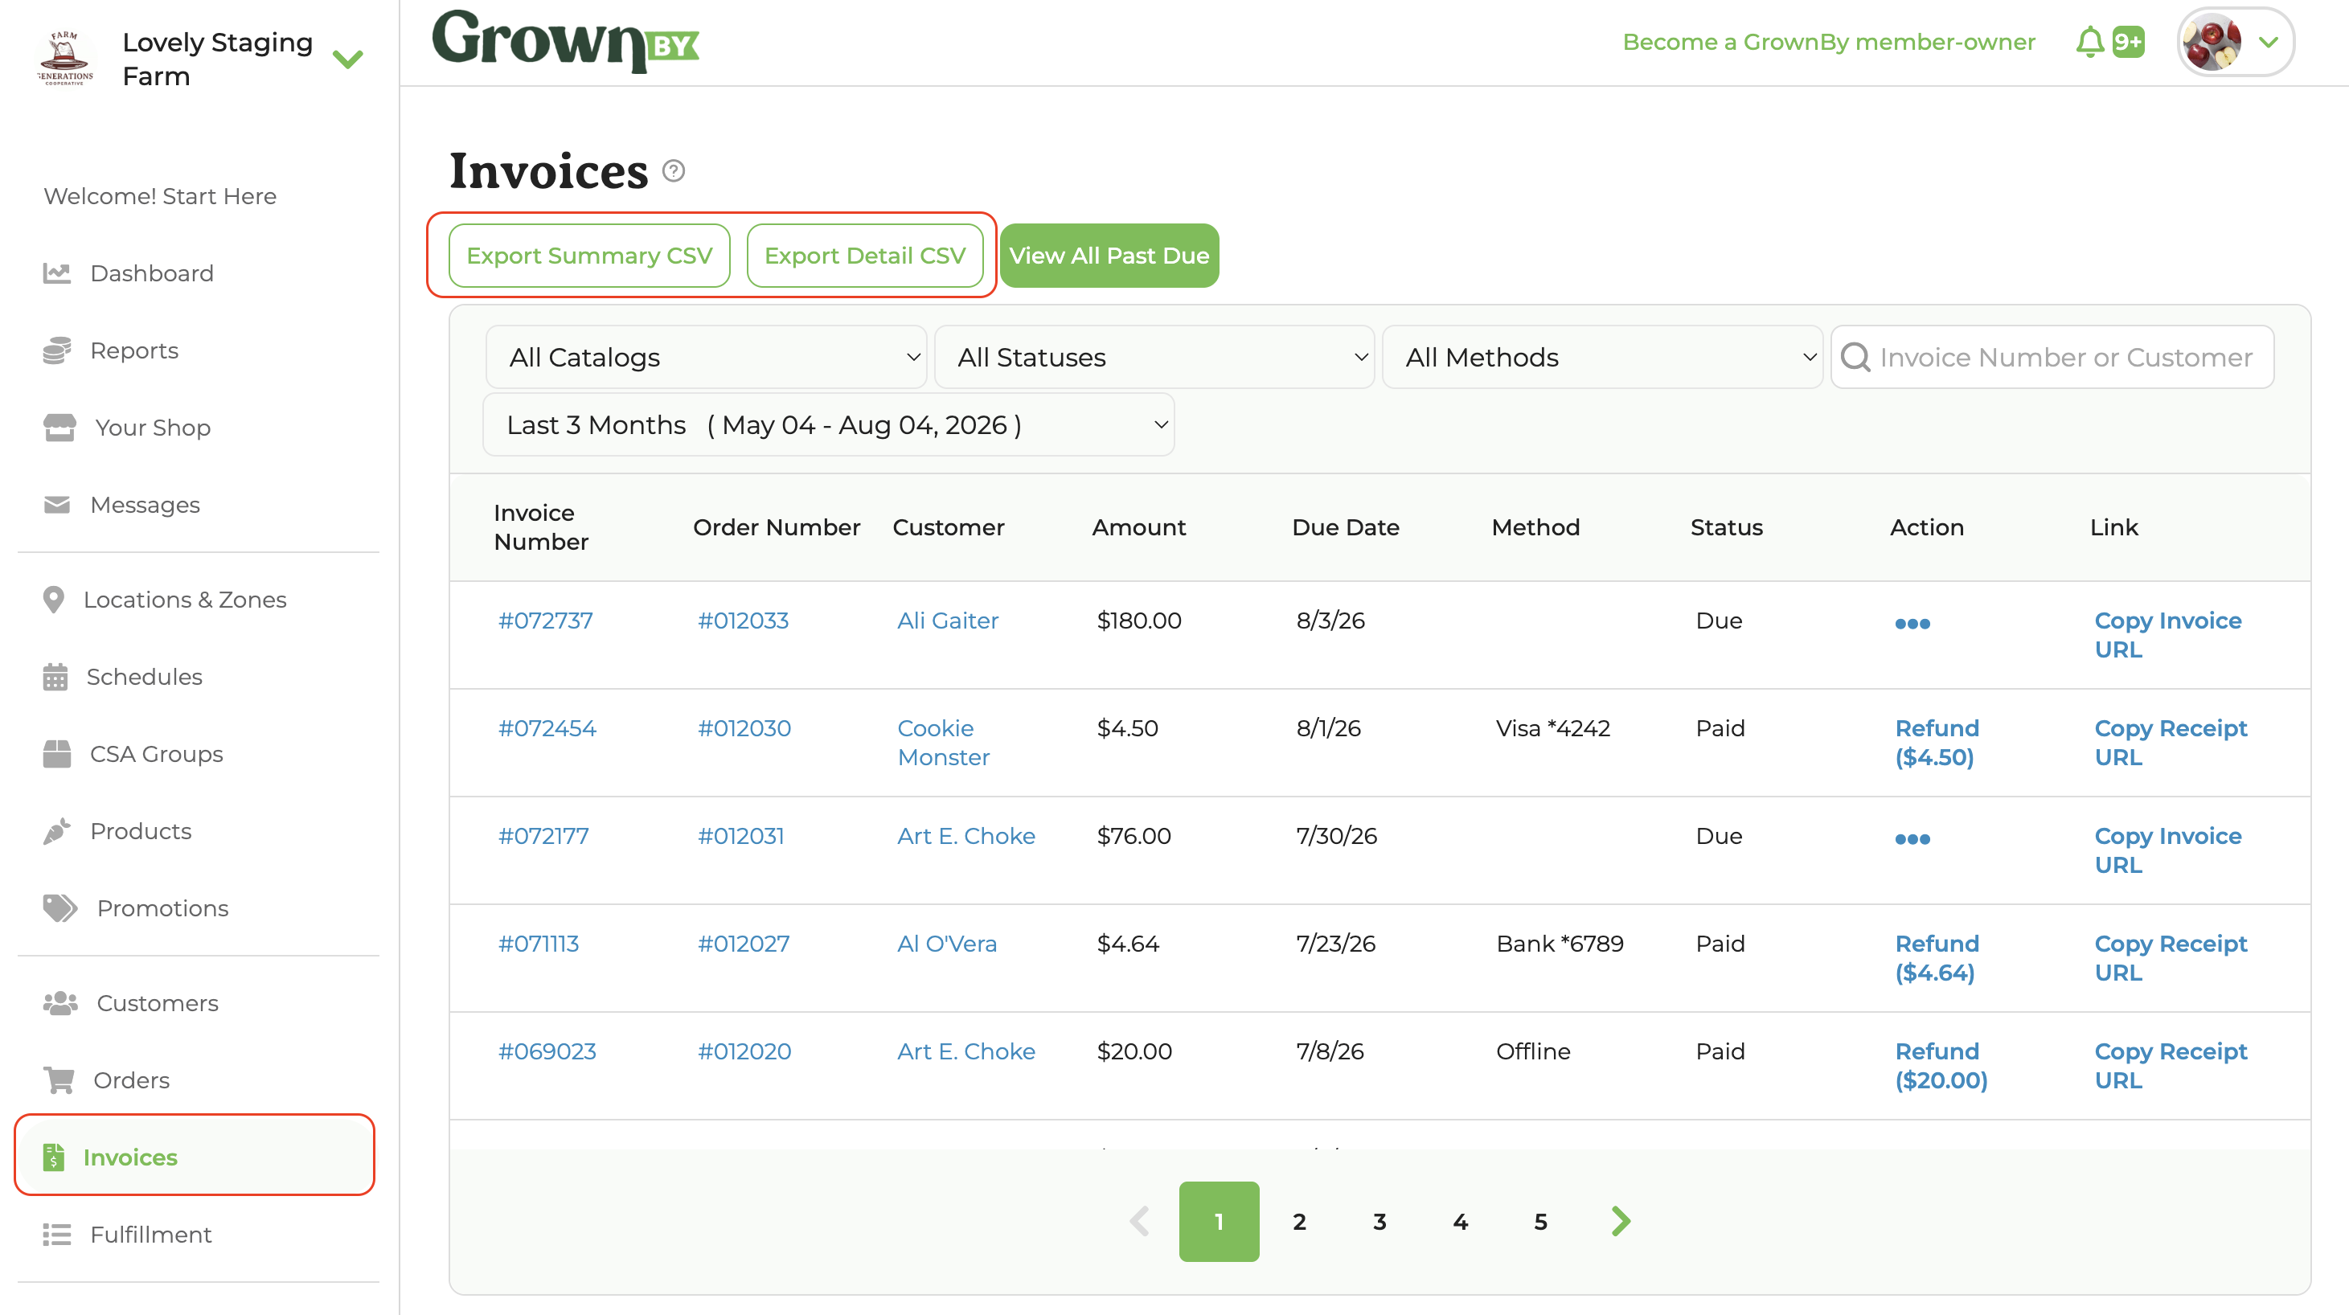
Task: Click the GrownBy logo
Action: pyautogui.click(x=565, y=41)
